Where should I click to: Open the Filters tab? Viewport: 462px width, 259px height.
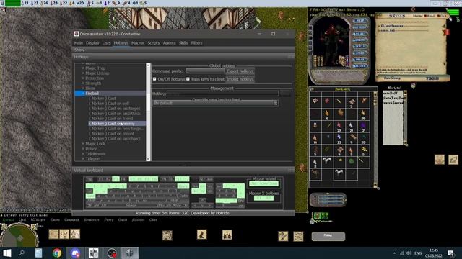[x=196, y=43]
